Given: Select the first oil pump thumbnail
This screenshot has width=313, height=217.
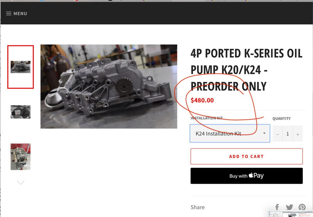Looking at the screenshot, I should pos(20,67).
